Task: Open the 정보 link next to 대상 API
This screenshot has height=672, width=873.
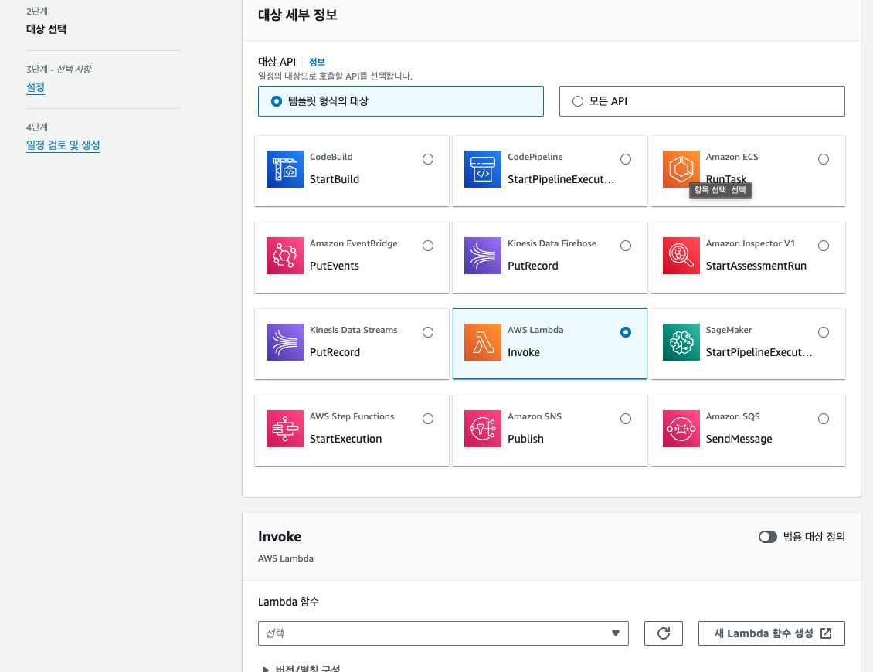Action: [x=317, y=62]
